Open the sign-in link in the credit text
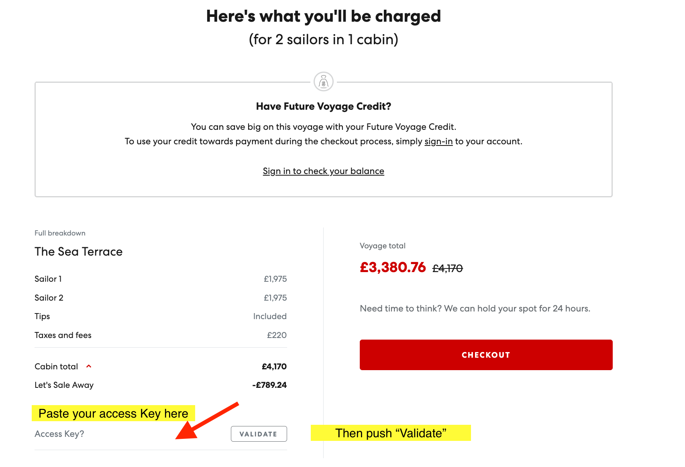The height and width of the screenshot is (467, 685). pyautogui.click(x=438, y=141)
